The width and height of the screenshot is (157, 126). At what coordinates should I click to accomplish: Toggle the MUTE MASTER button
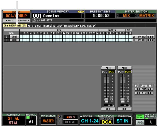tap(140, 122)
